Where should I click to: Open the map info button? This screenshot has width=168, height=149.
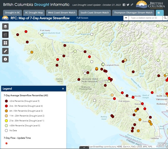click(x=6, y=59)
